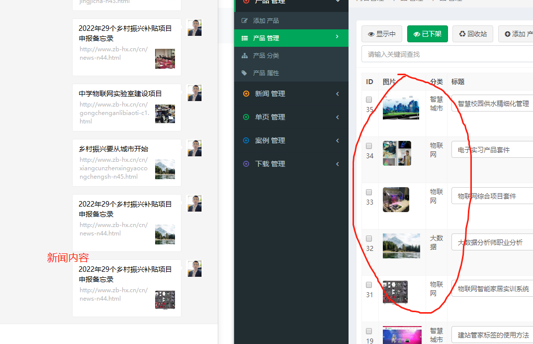Select checkbox for product ID 19
The image size is (533, 344).
(369, 331)
